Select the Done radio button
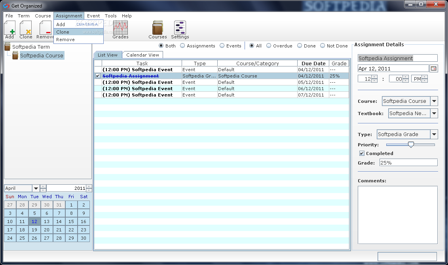Screen dimensions: 448x265 (x=300, y=46)
